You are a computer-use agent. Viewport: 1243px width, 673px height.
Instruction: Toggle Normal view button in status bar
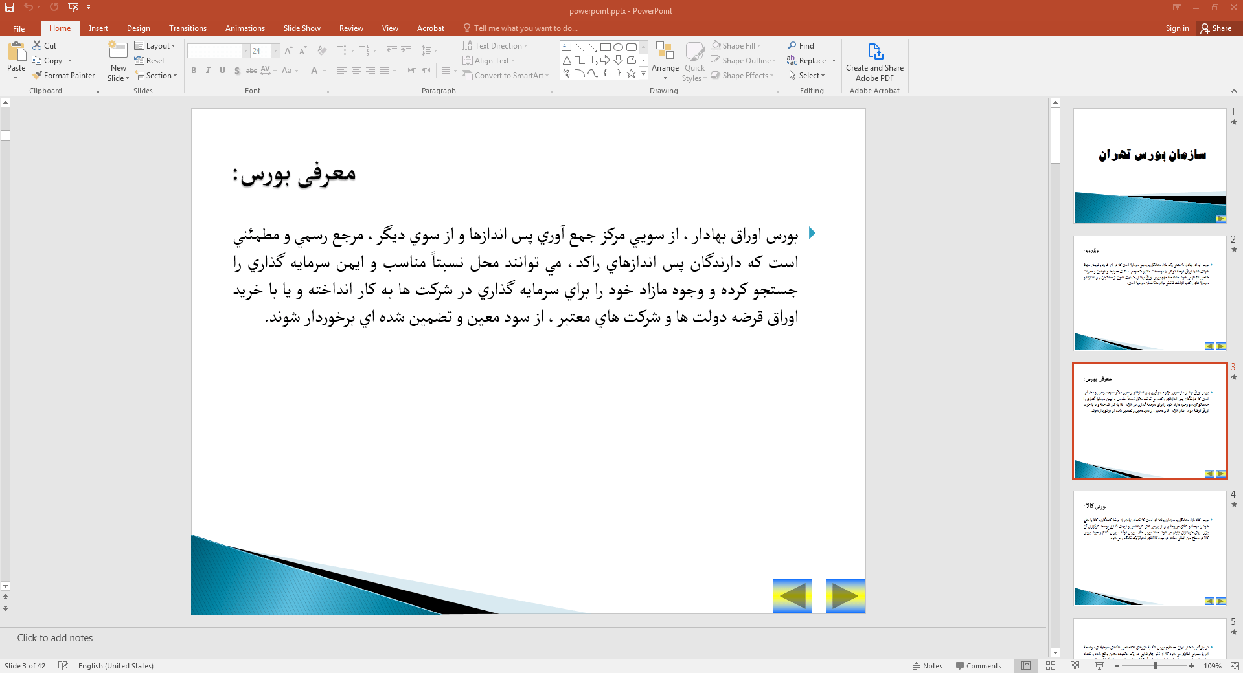click(1026, 666)
